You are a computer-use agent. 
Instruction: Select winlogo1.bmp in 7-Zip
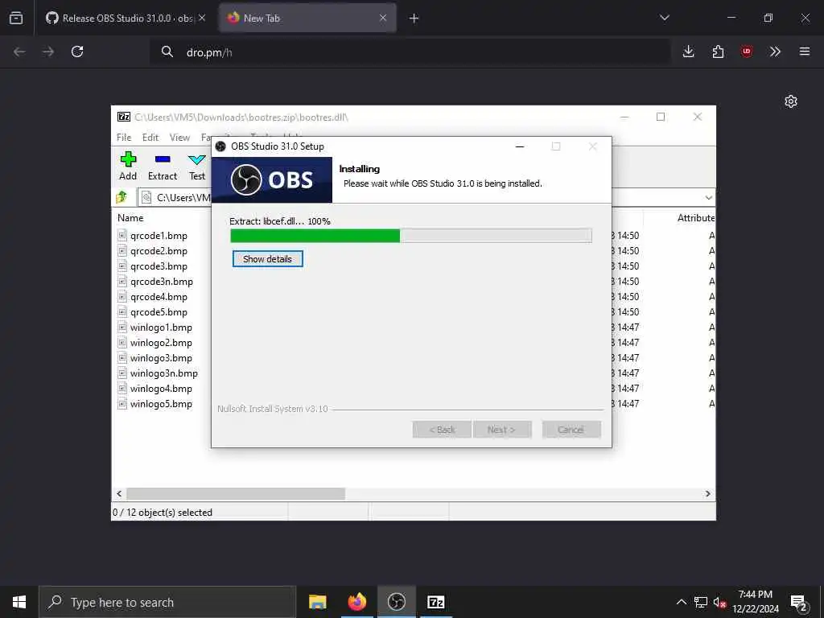[x=161, y=327]
